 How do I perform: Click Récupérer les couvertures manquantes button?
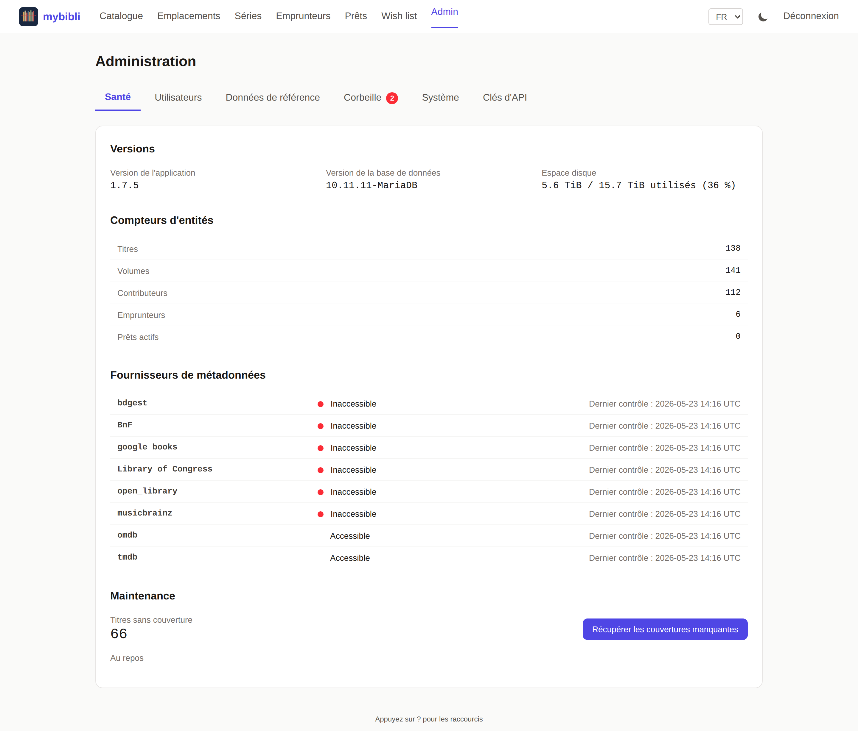[665, 629]
